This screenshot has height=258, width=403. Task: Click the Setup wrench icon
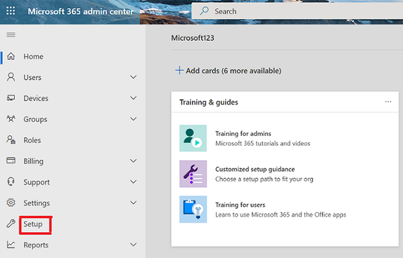(x=11, y=224)
